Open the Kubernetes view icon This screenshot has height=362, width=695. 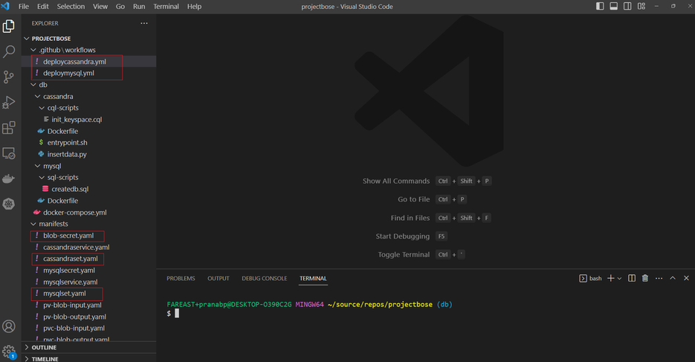click(9, 204)
